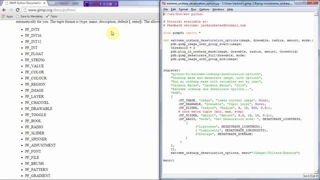The height and width of the screenshot is (180, 320).
Task: Click the IDLE window title icon
Action: coord(163,3)
